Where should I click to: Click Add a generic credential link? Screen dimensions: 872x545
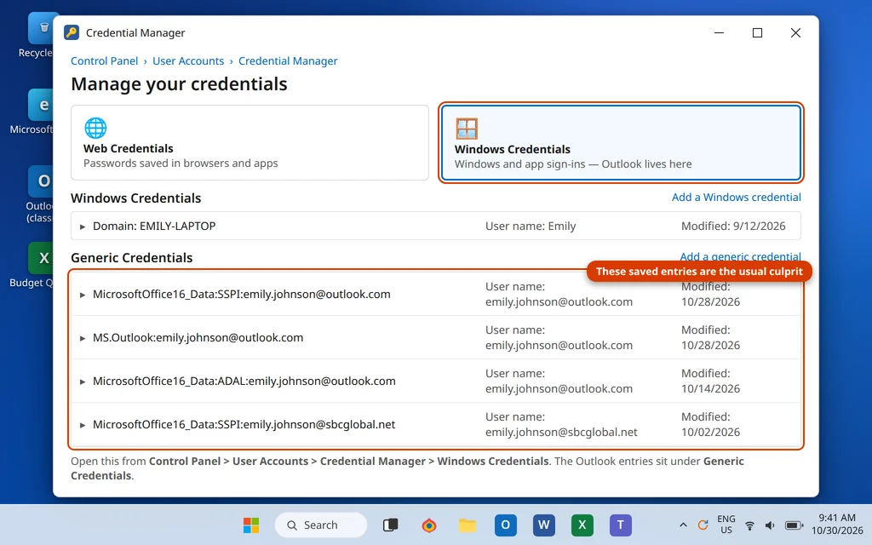tap(740, 256)
